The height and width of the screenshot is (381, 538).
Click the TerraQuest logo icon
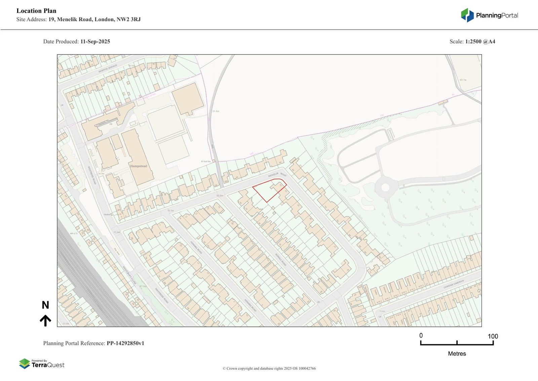point(25,364)
